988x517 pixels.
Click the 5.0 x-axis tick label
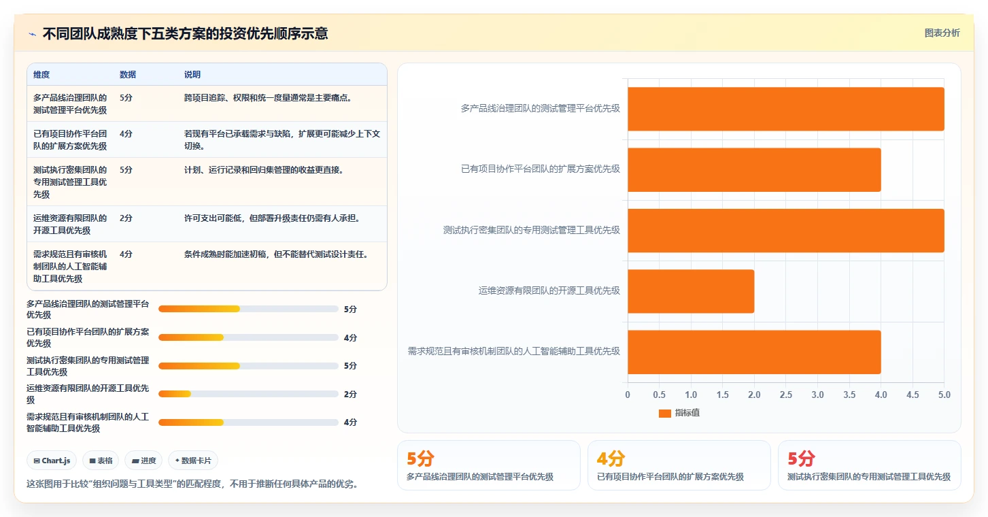click(944, 395)
